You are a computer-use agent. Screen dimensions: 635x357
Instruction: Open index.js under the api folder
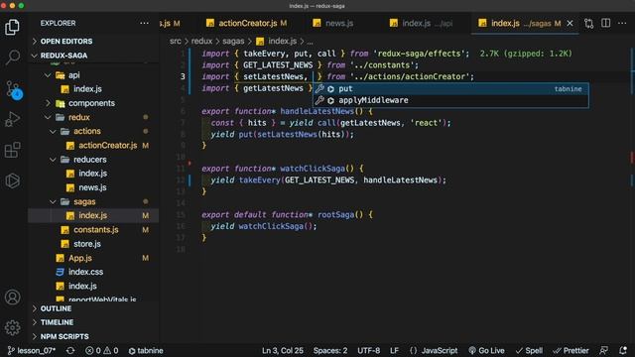tap(87, 89)
